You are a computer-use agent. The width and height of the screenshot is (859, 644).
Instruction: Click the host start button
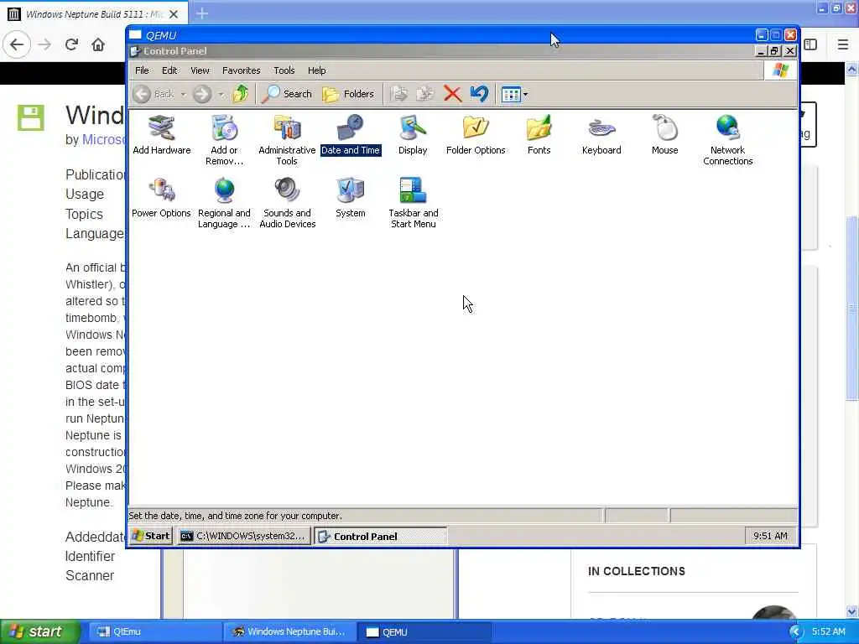tap(40, 631)
